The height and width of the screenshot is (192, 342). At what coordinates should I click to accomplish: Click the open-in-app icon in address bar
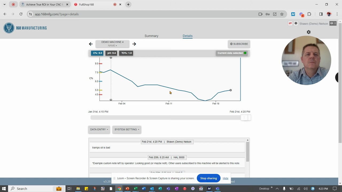click(x=275, y=14)
